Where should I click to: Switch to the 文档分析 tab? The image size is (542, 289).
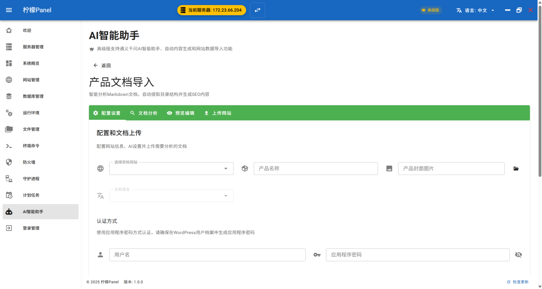tap(143, 113)
